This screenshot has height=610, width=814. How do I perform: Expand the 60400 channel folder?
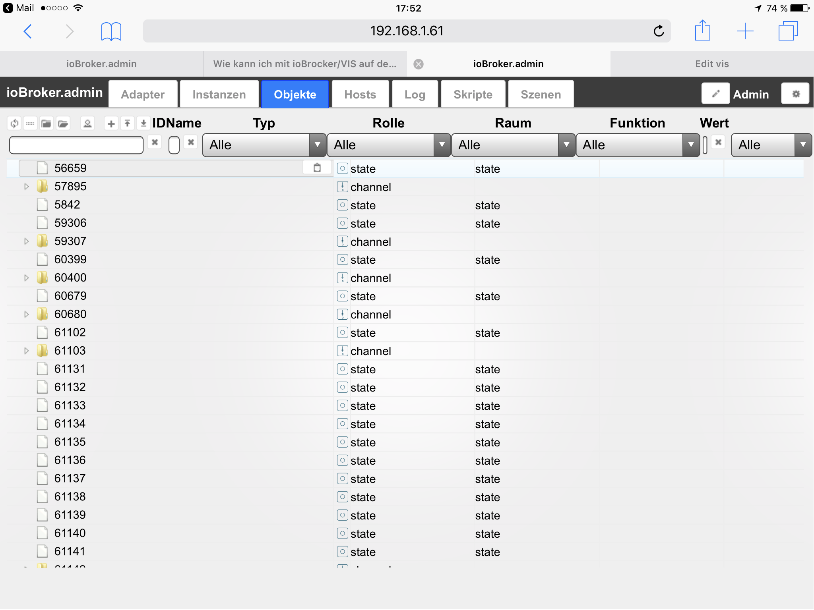[x=26, y=278]
